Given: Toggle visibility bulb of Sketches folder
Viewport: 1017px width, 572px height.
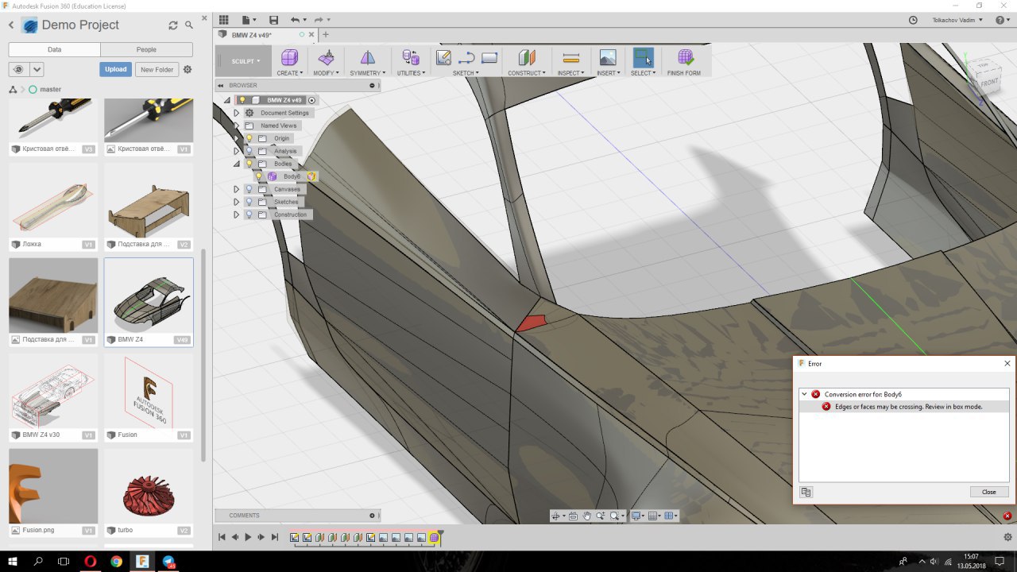Looking at the screenshot, I should tap(249, 202).
